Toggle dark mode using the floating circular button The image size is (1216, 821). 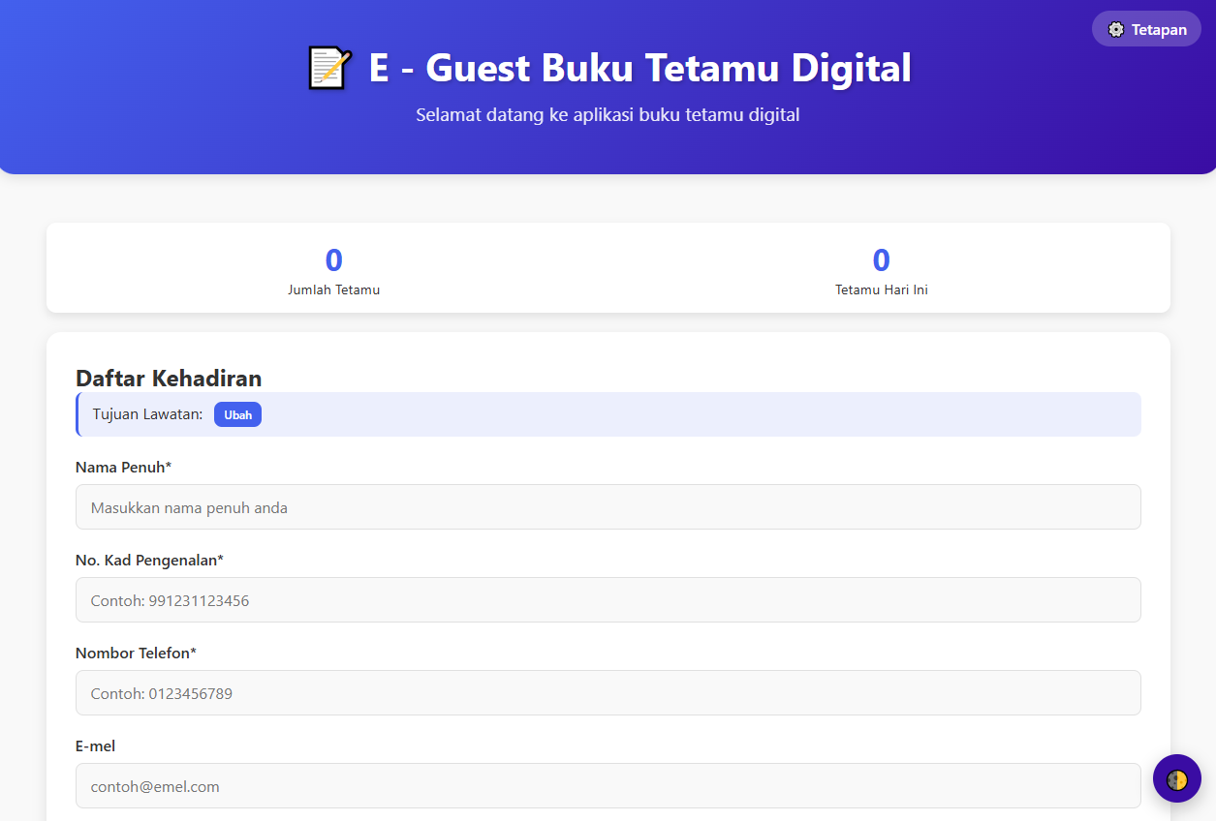(1176, 778)
